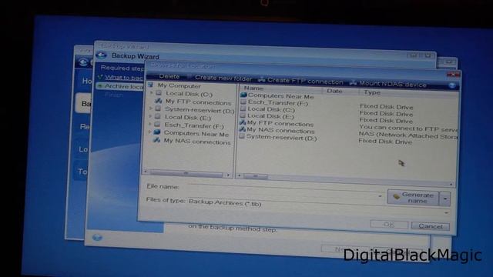
Task: Open Generate name dropdown arrow
Action: click(x=445, y=199)
